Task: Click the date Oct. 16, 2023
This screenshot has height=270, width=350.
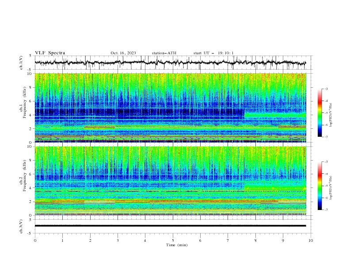Action: point(123,53)
